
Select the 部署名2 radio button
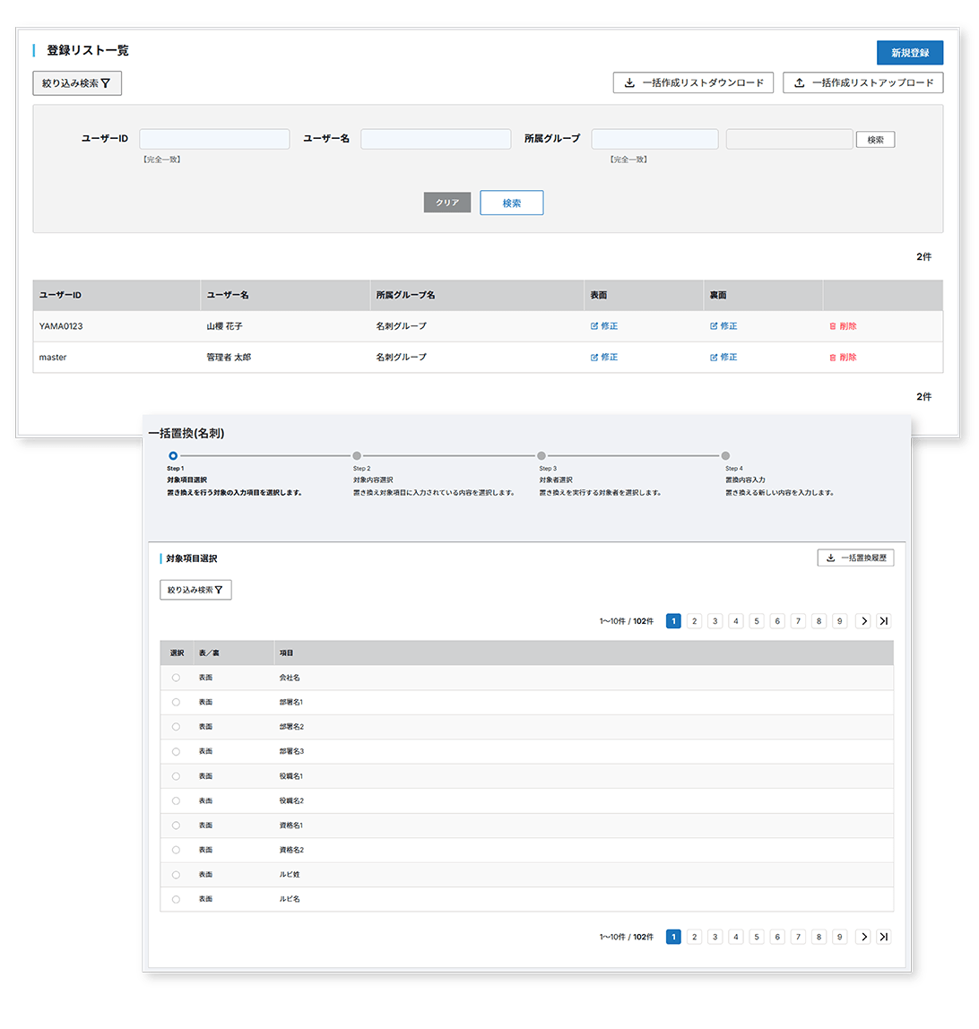(x=176, y=727)
